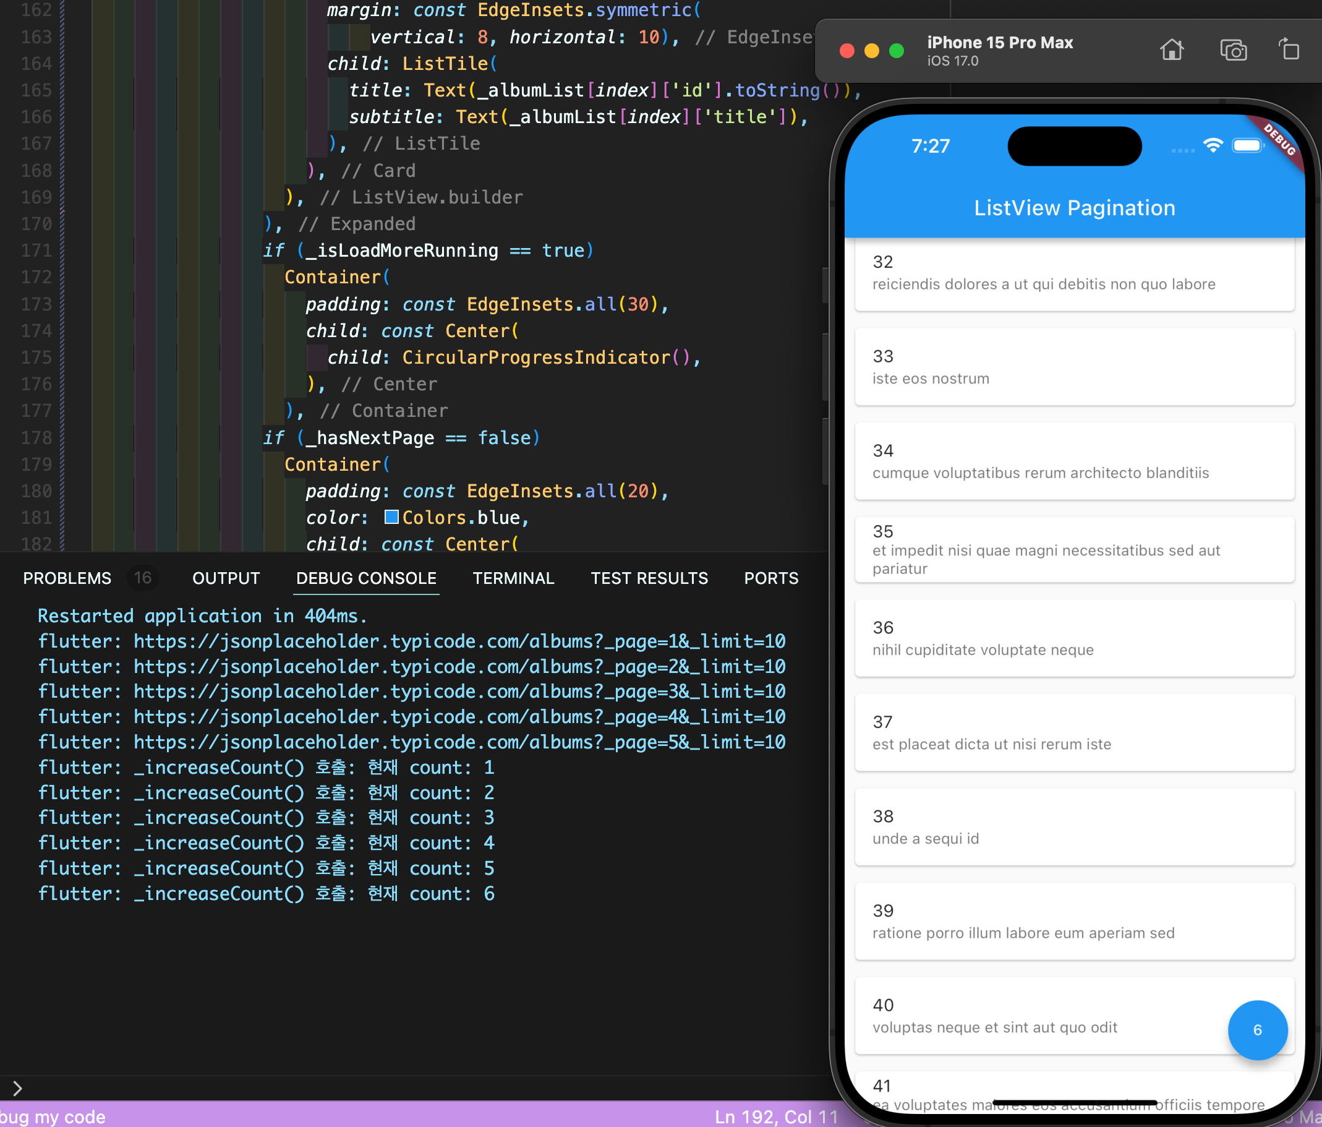Click the Wi-Fi icon in simulator status bar
The width and height of the screenshot is (1322, 1127).
click(1213, 146)
